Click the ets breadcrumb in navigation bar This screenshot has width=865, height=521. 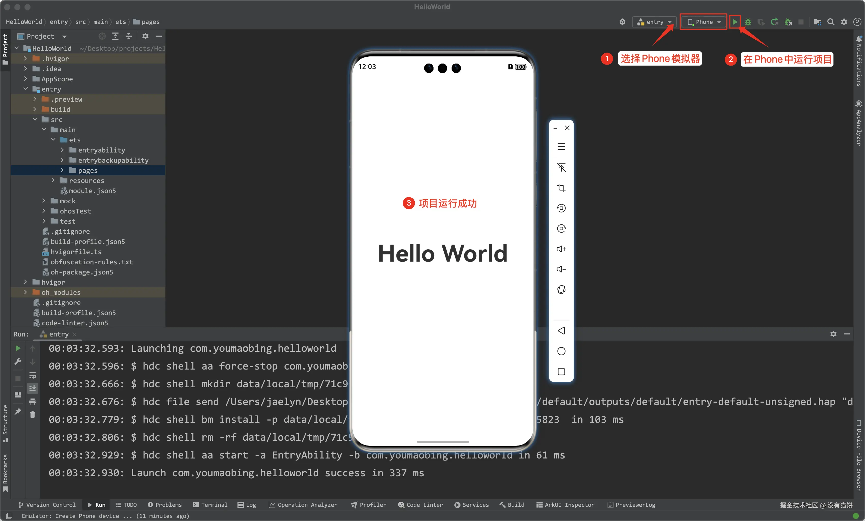(x=121, y=22)
